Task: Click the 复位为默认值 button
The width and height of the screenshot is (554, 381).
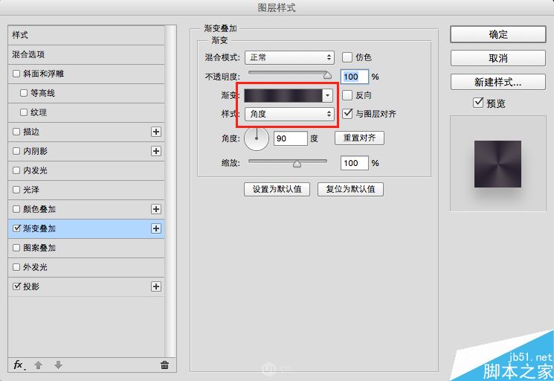Action: pos(350,189)
